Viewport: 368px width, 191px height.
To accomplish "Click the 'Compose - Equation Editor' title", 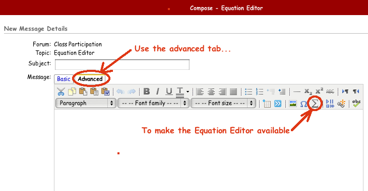I will (226, 8).
